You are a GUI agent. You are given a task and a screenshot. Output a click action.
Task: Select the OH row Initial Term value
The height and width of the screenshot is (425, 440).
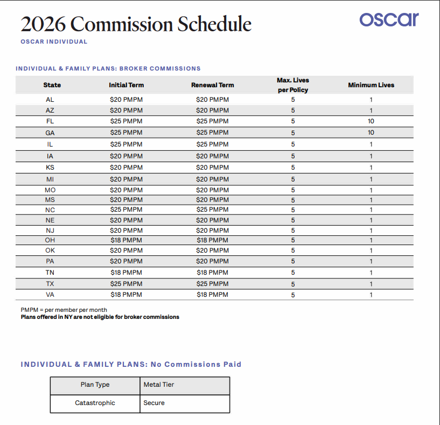click(126, 240)
